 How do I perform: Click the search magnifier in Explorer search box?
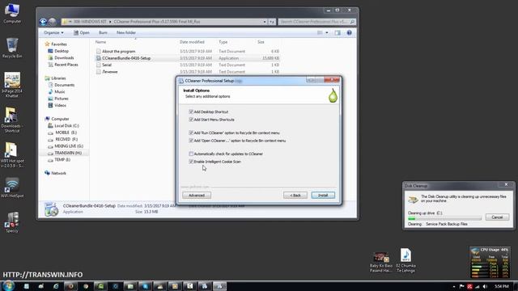(352, 22)
